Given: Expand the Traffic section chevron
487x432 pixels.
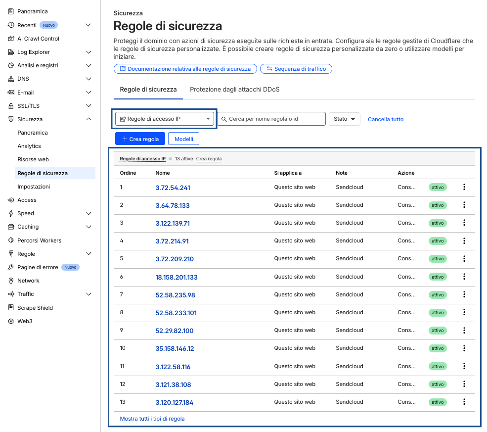Looking at the screenshot, I should (x=88, y=294).
